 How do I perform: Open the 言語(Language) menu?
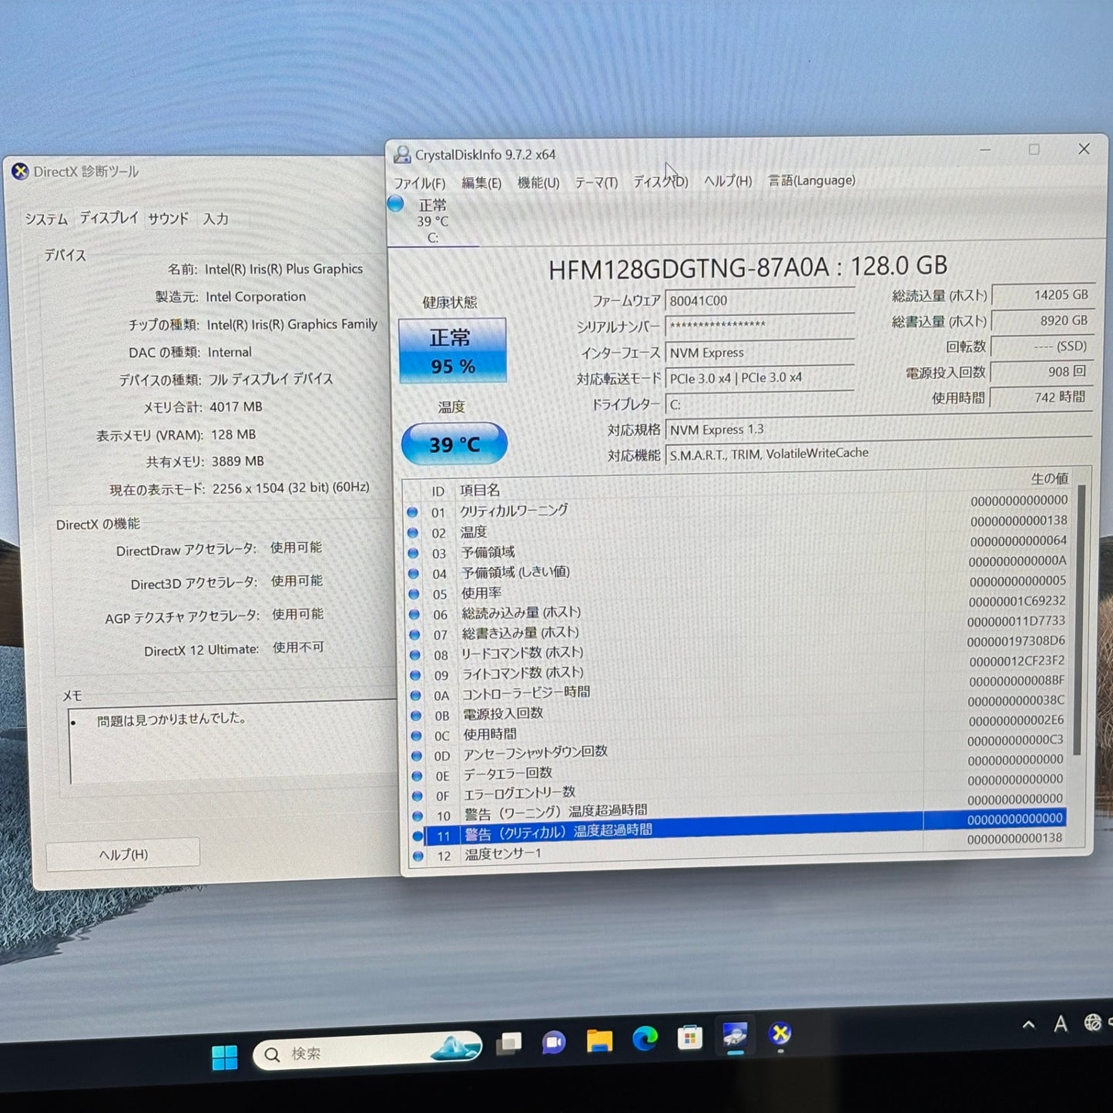[x=811, y=180]
